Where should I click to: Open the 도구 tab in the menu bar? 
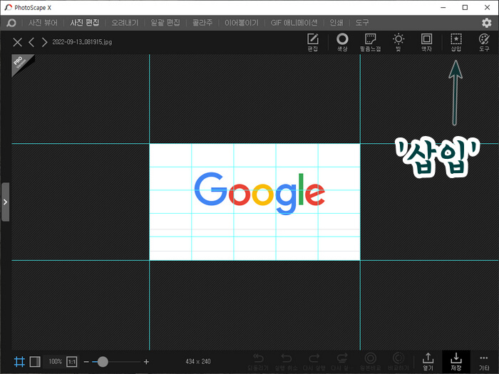tap(362, 23)
